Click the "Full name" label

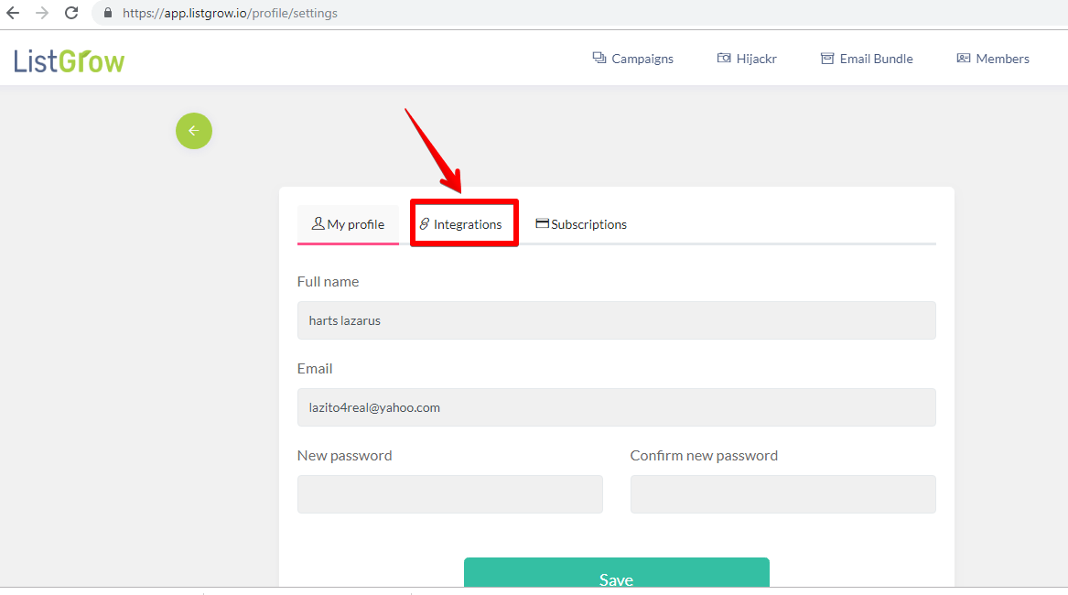tap(328, 282)
